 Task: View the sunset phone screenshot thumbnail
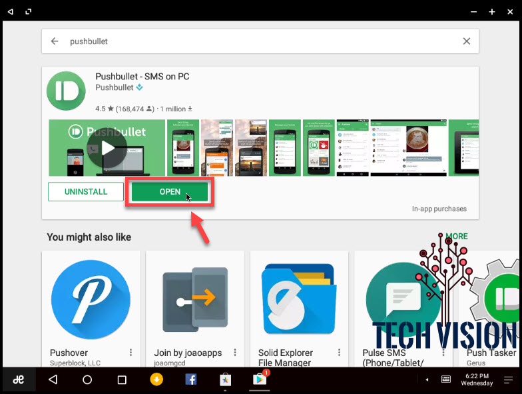pos(251,148)
